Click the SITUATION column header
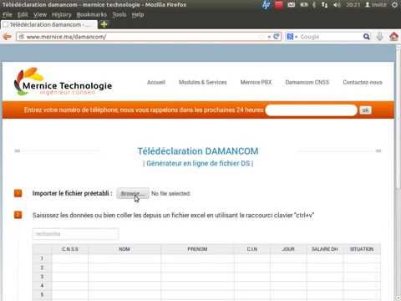 pos(362,249)
